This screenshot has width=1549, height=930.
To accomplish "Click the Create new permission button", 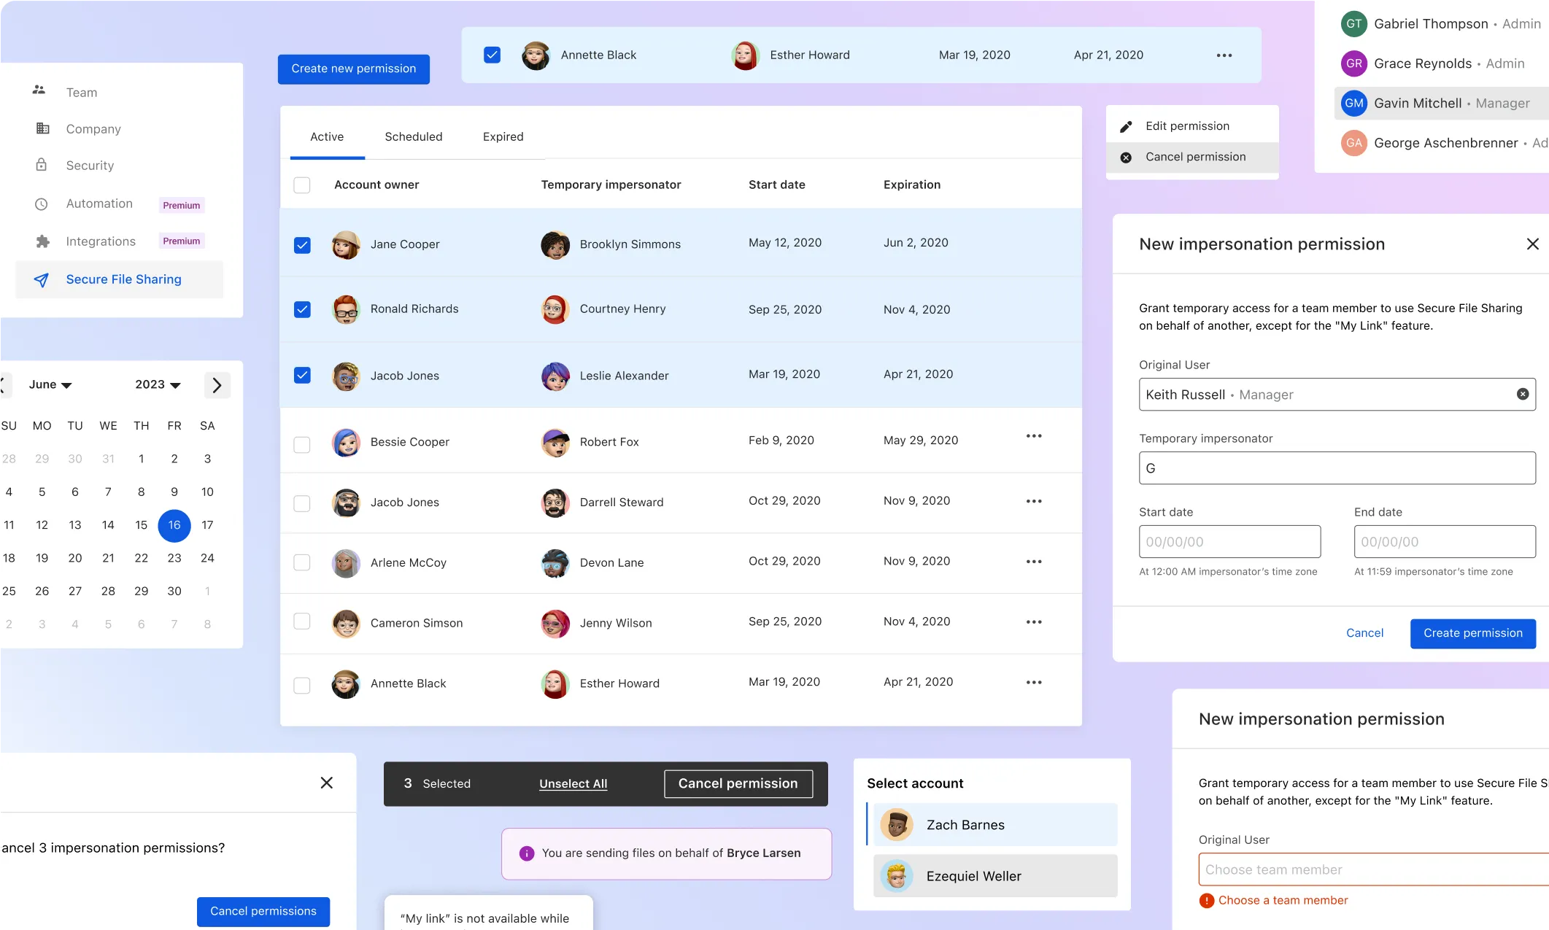I will click(x=354, y=69).
